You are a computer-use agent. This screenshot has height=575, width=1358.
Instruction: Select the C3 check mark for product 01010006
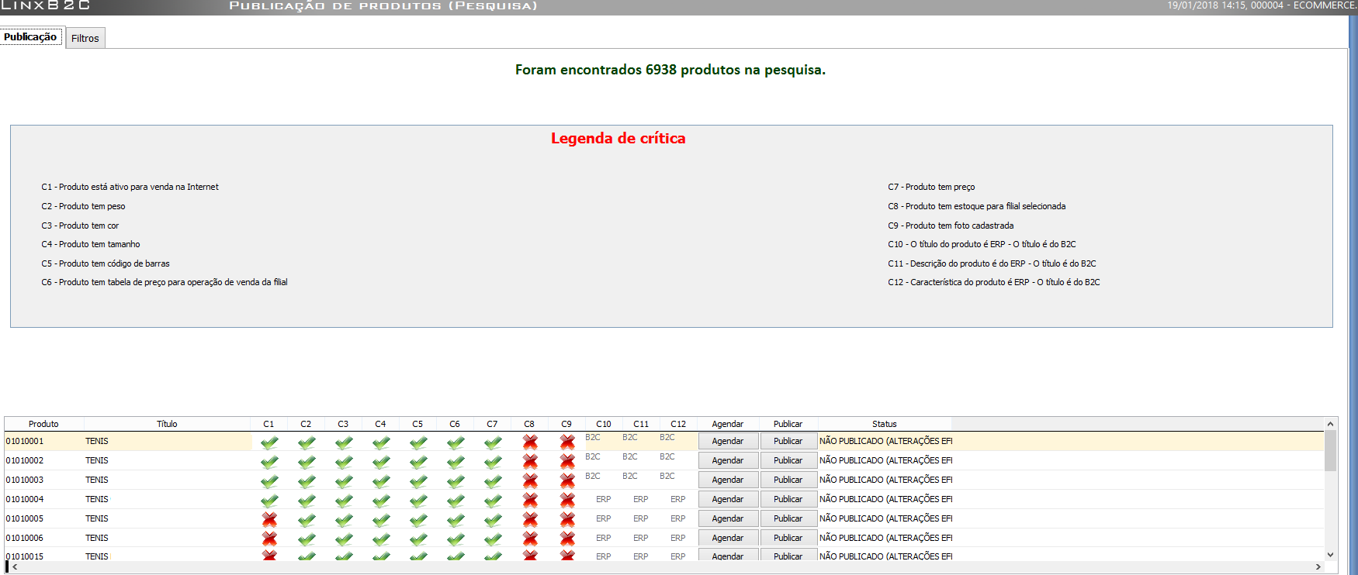point(344,539)
